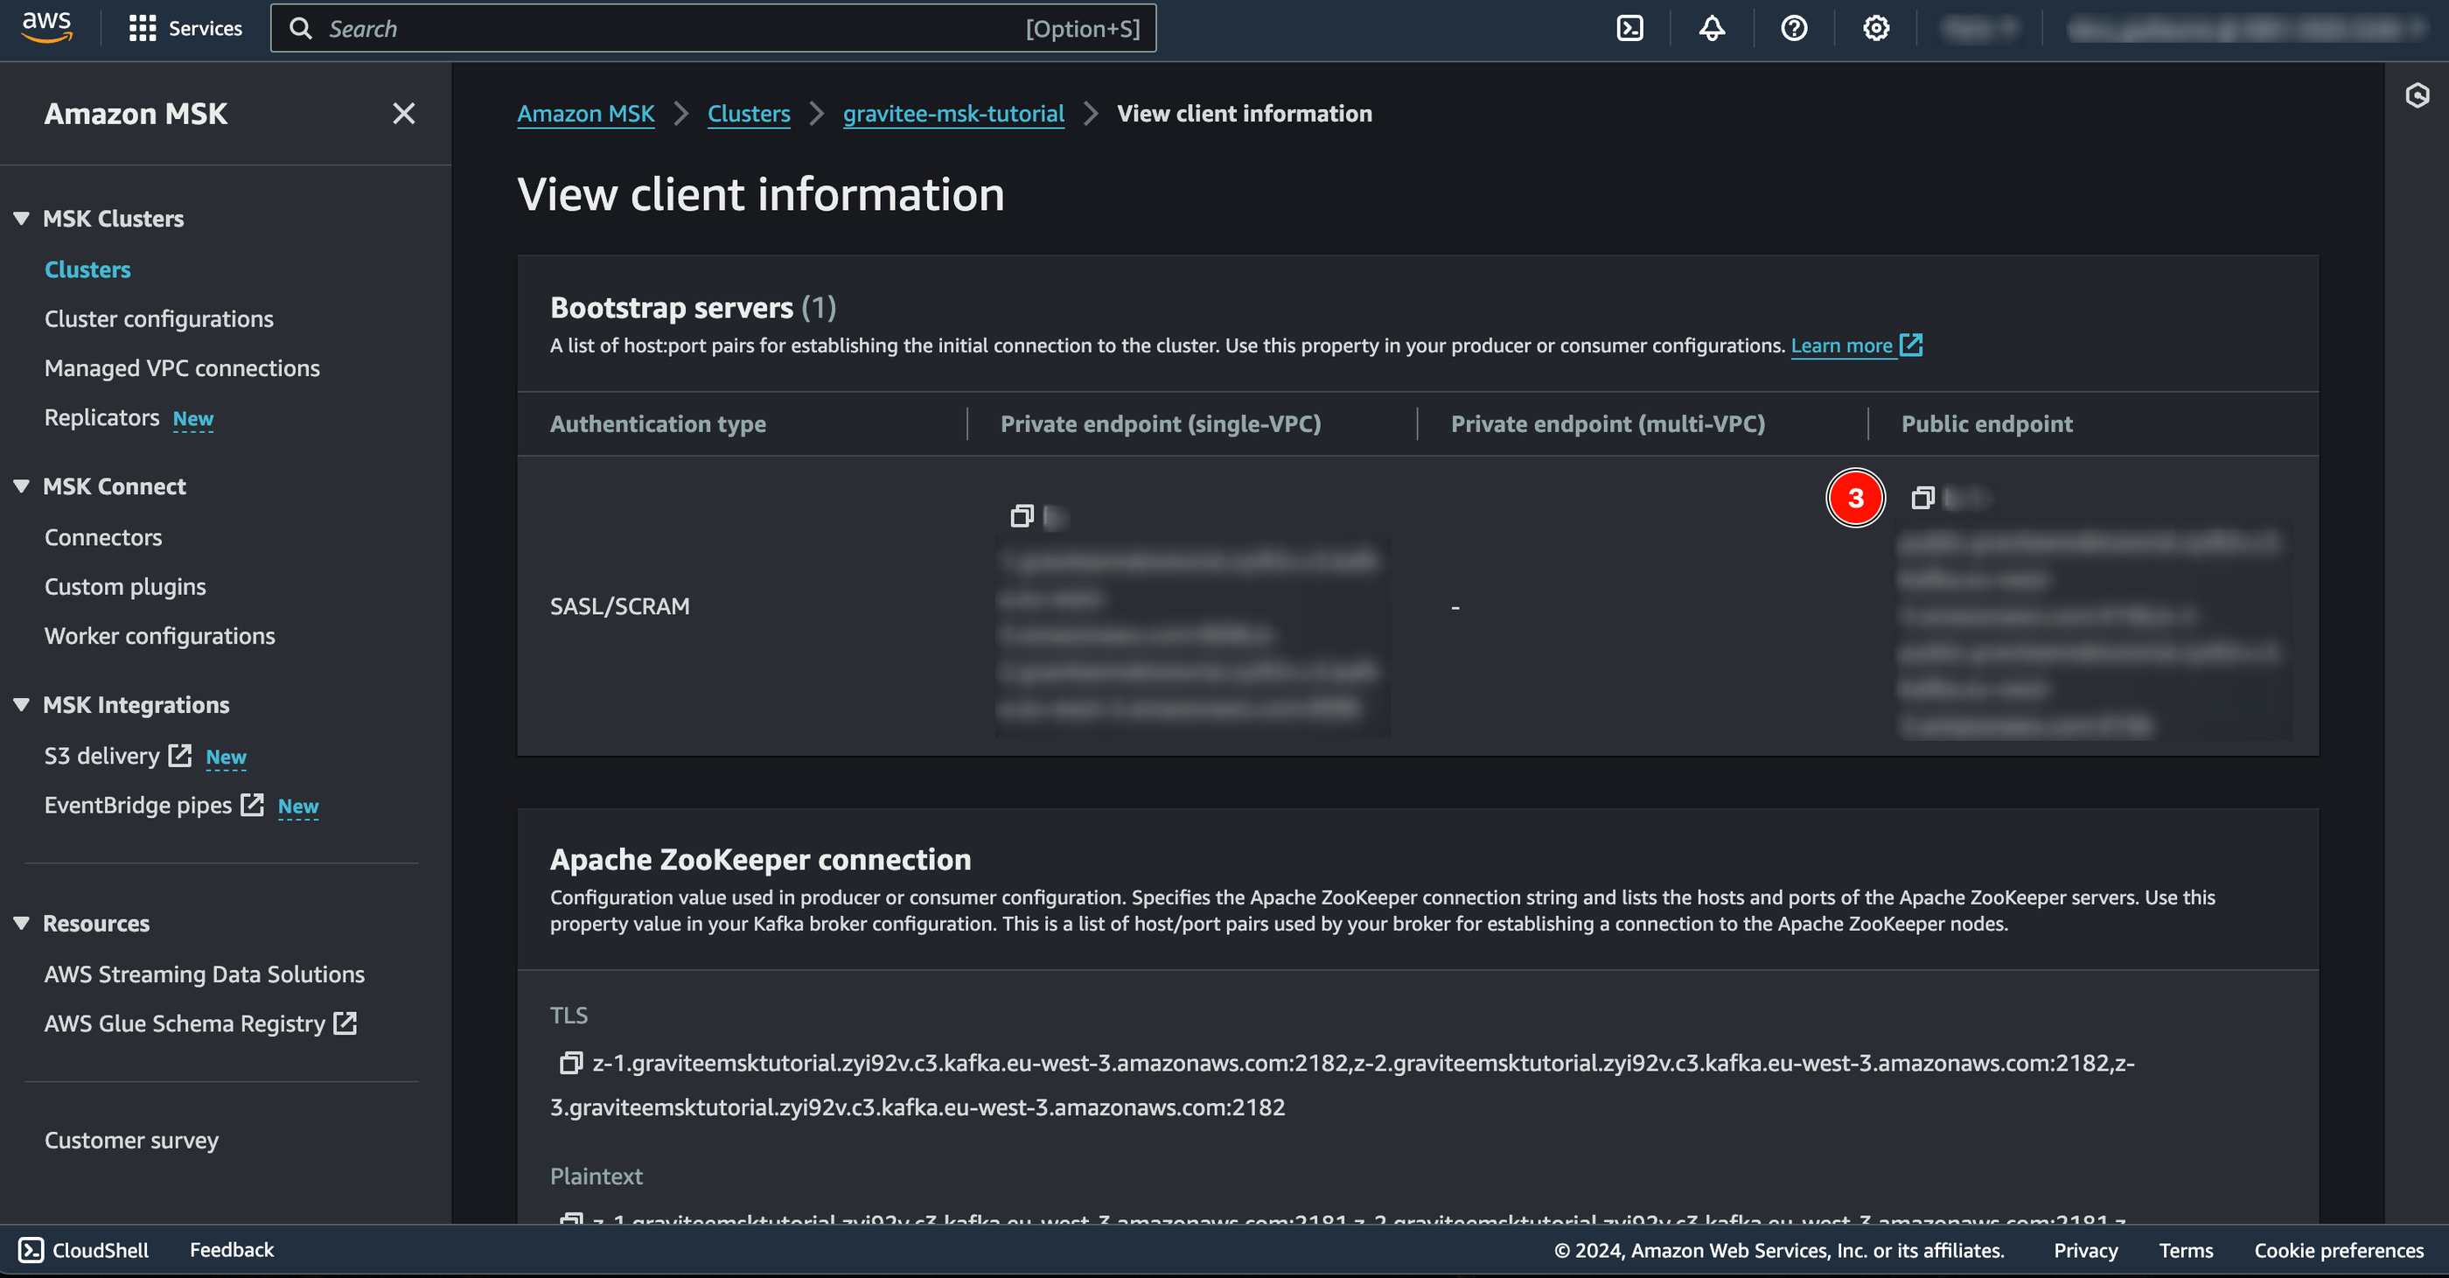Launch CloudShell from top bar icon
The width and height of the screenshot is (2449, 1278).
(x=1629, y=29)
